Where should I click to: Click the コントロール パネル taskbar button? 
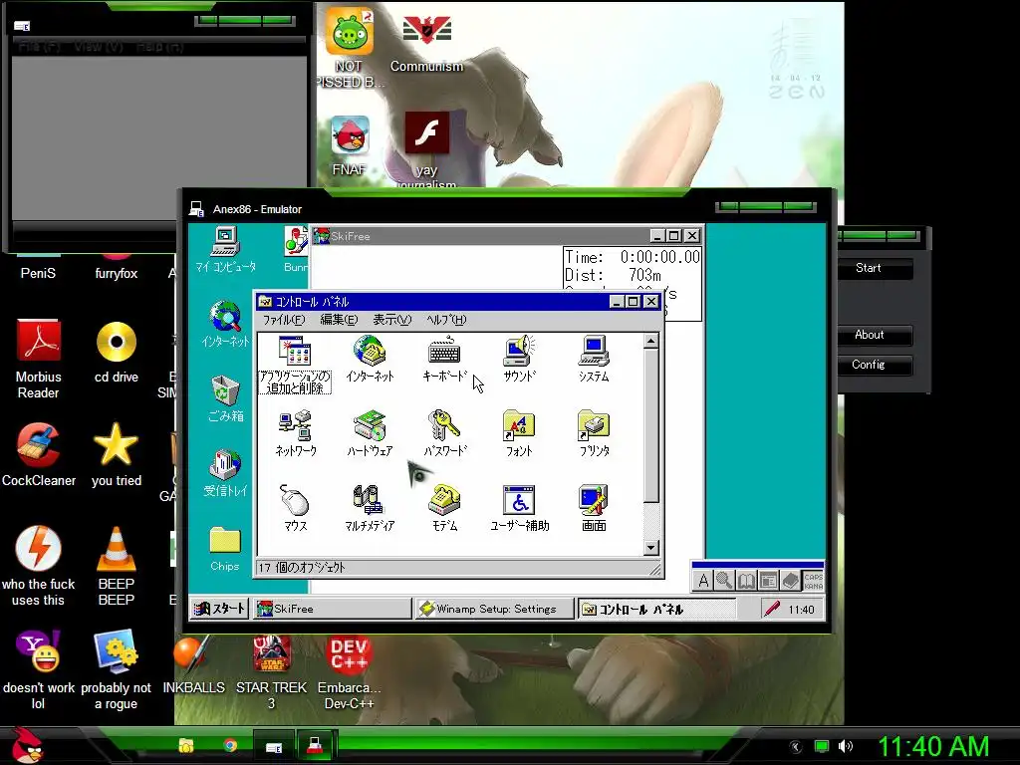tap(657, 609)
